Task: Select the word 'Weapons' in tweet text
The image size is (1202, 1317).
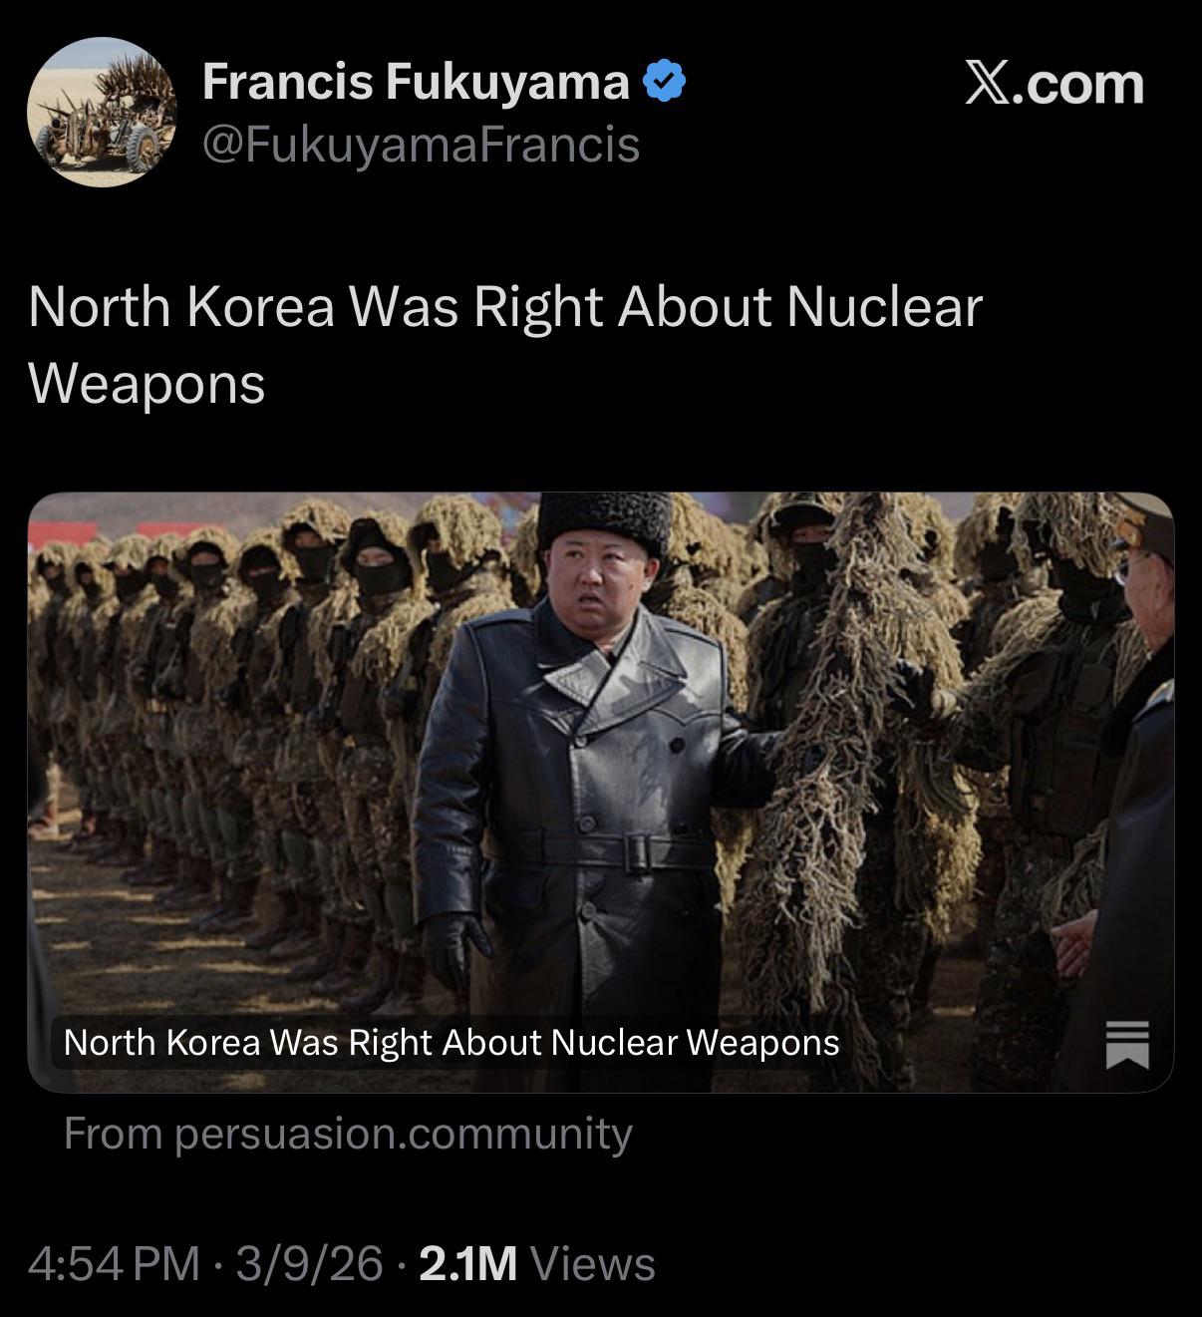Action: coord(148,384)
